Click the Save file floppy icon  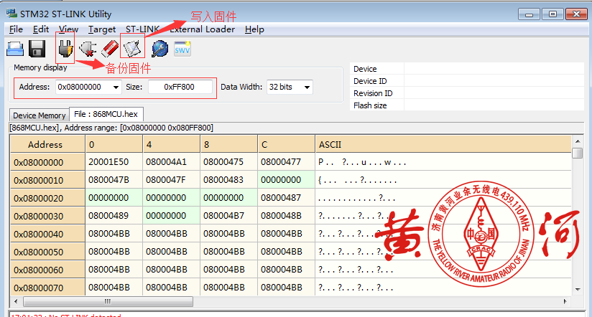[x=37, y=49]
